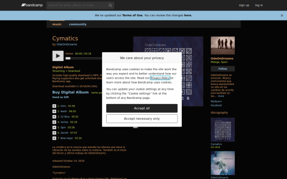Image resolution: width=287 pixels, height=179 pixels.
Task: Click Accept necessary only button
Action: (142, 119)
